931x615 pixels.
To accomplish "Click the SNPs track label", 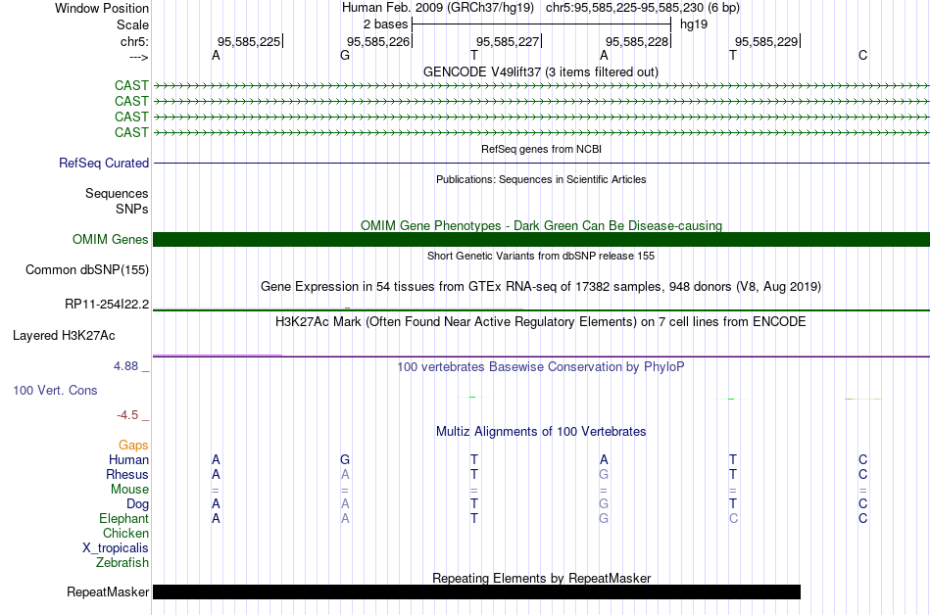I will pos(132,209).
